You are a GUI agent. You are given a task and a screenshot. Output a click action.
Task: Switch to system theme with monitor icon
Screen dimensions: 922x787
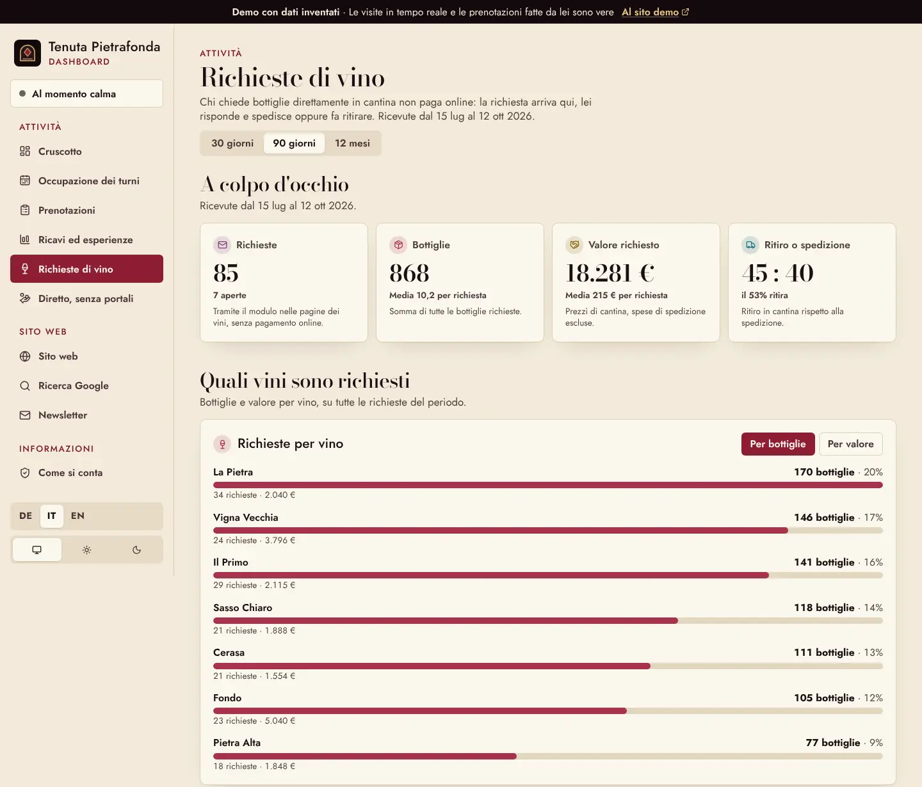pyautogui.click(x=37, y=550)
